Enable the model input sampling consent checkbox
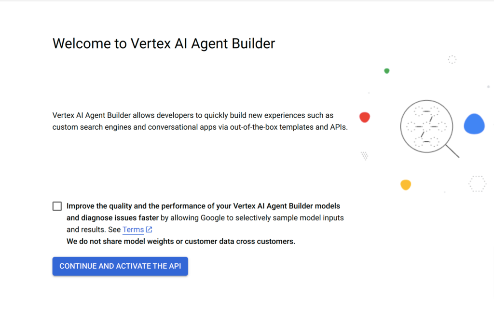The height and width of the screenshot is (314, 494). [x=57, y=206]
